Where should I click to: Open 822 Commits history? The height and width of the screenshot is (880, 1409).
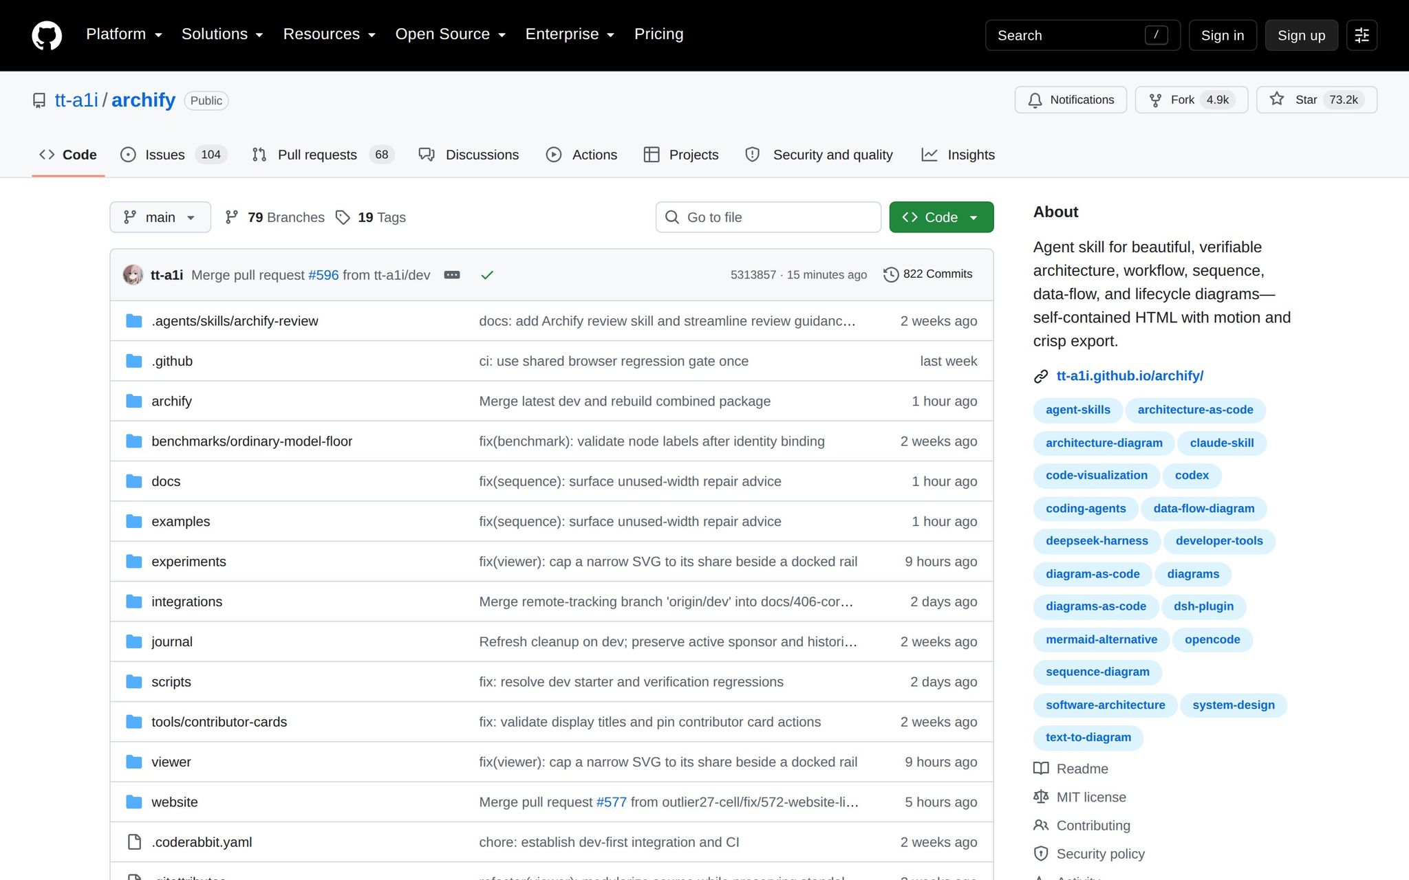click(x=928, y=274)
